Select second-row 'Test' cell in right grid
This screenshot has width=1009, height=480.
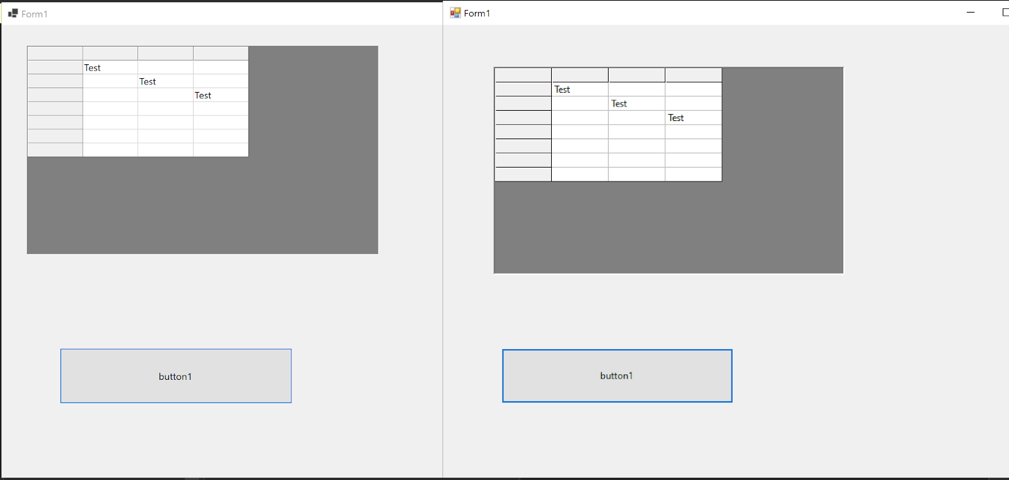pos(637,103)
